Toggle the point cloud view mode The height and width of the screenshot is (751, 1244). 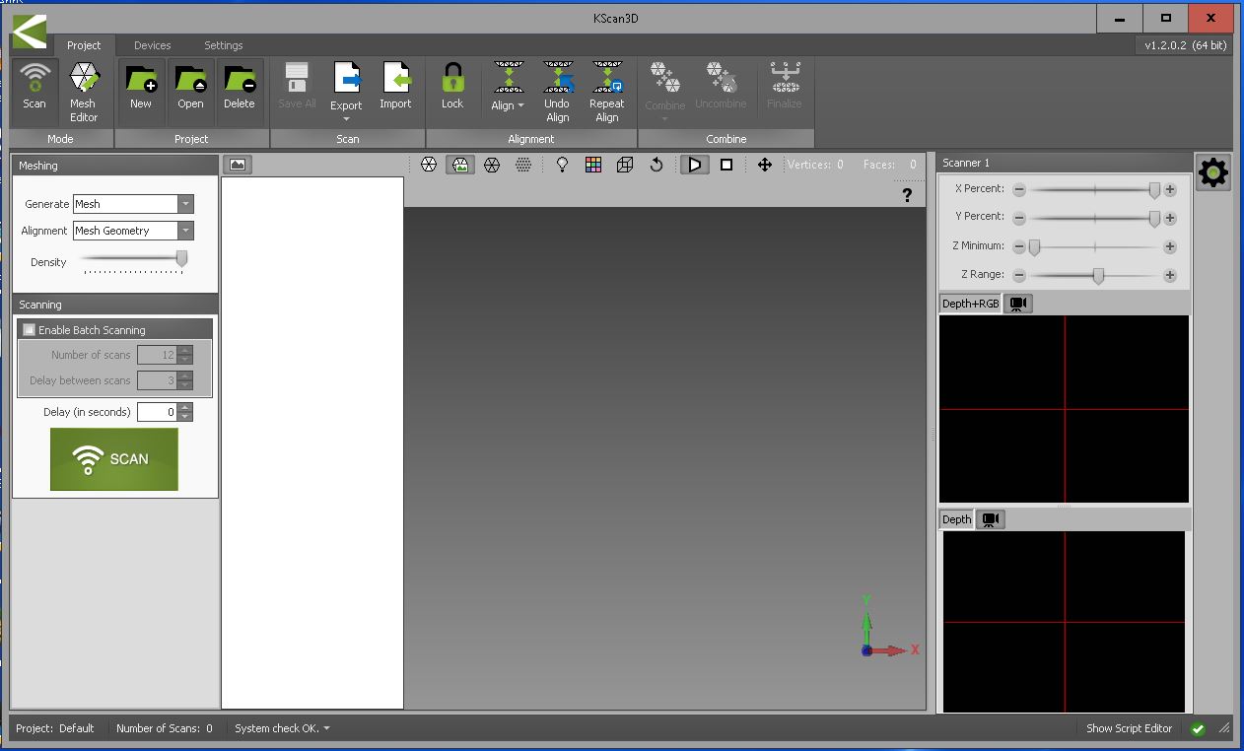coord(523,165)
